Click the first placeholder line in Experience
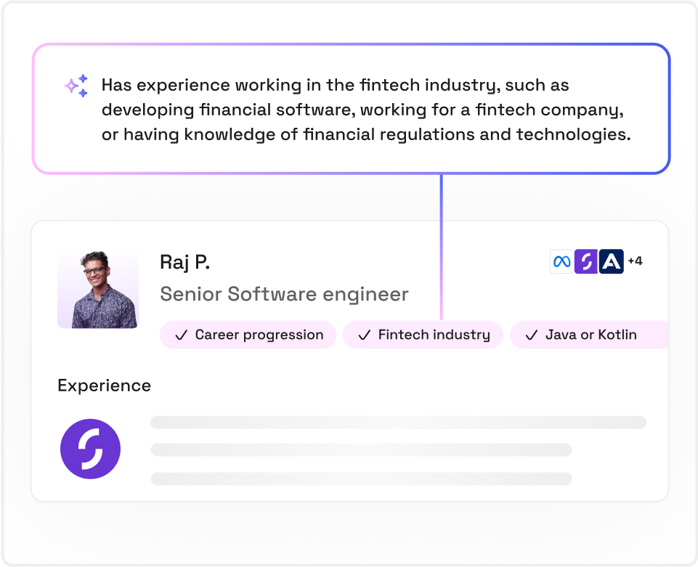The height and width of the screenshot is (567, 698). pos(399,423)
